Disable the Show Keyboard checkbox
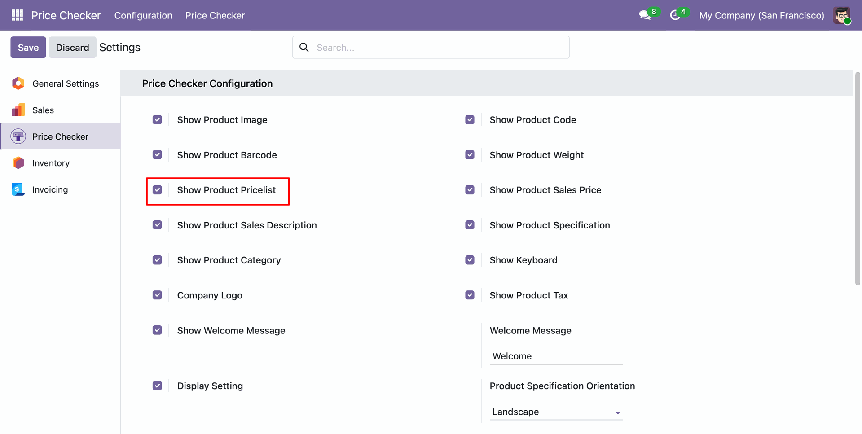The image size is (862, 434). pos(470,260)
